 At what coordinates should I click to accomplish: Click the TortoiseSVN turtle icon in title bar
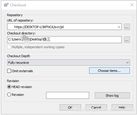tap(6, 5)
